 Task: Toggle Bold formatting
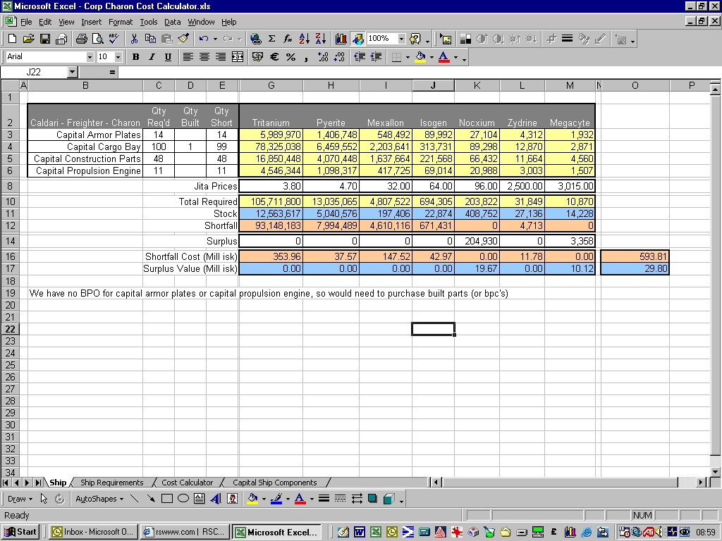[135, 57]
